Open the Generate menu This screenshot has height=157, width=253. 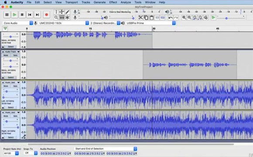tap(99, 2)
